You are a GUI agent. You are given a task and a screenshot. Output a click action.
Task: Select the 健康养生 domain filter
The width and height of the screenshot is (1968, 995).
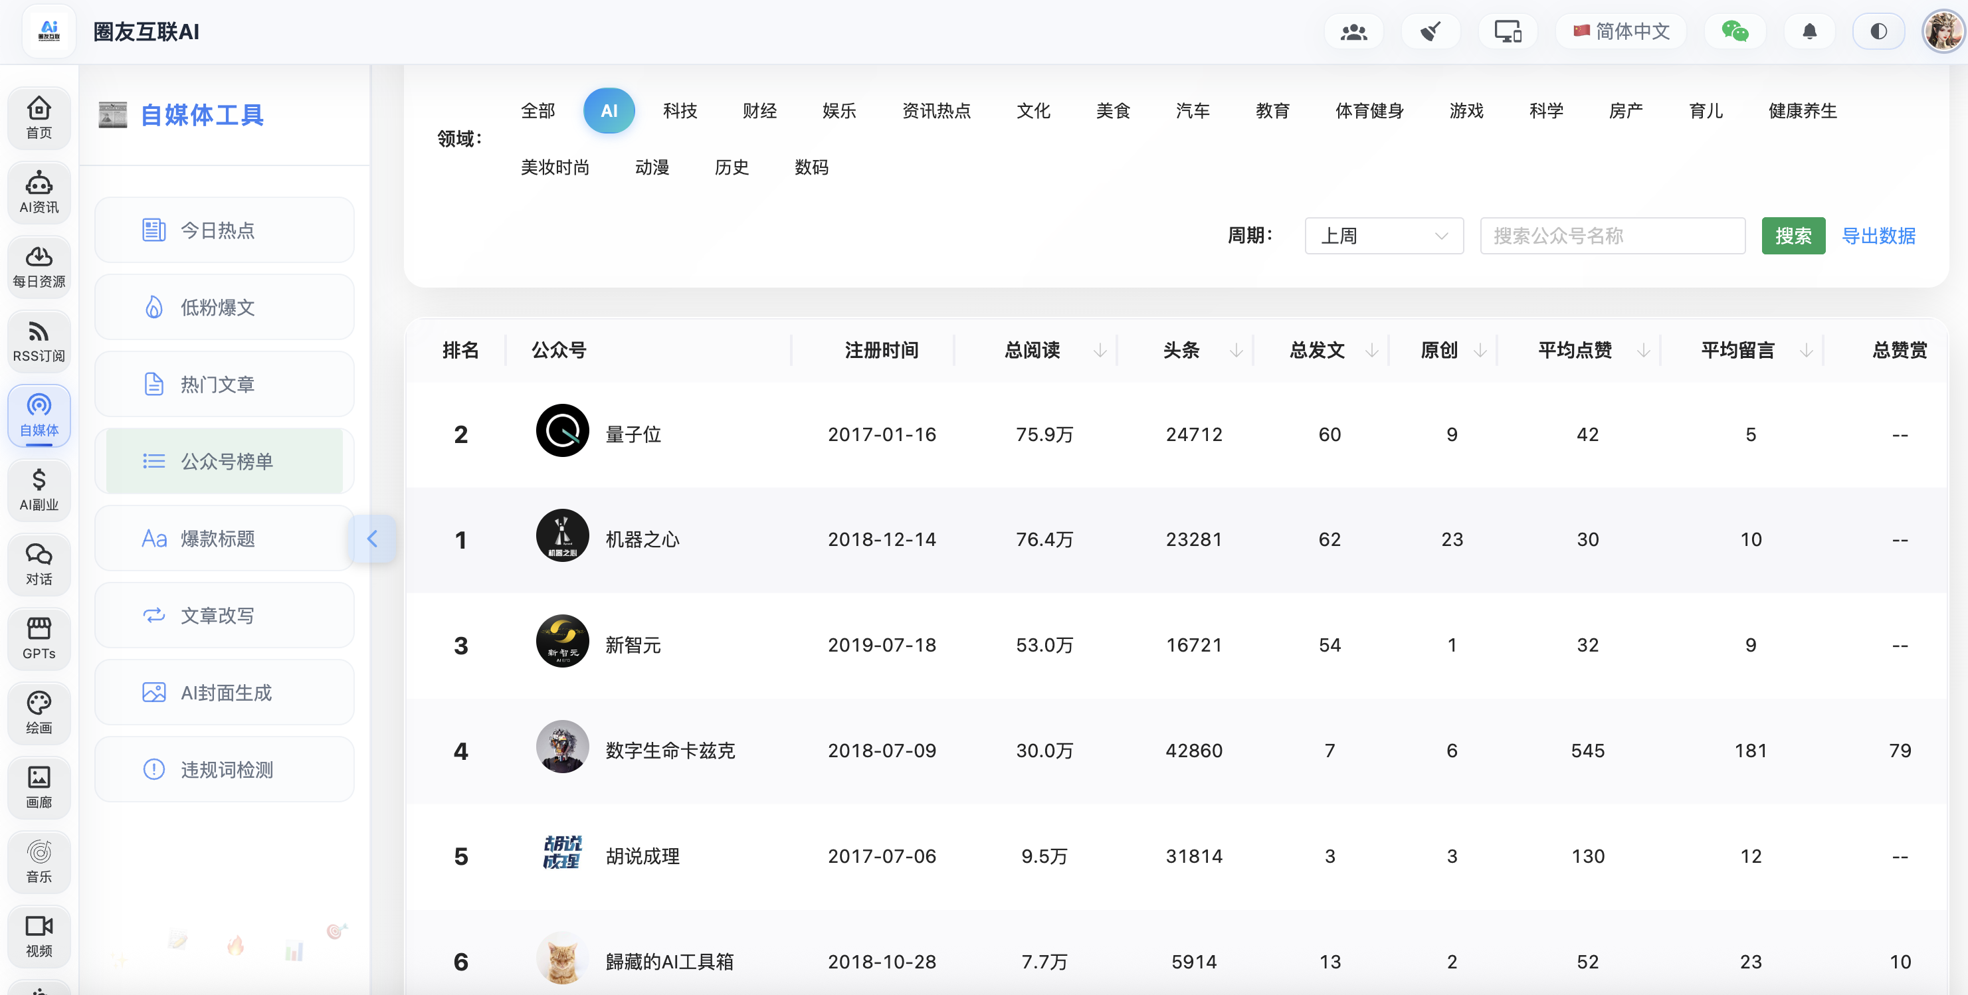(1802, 111)
